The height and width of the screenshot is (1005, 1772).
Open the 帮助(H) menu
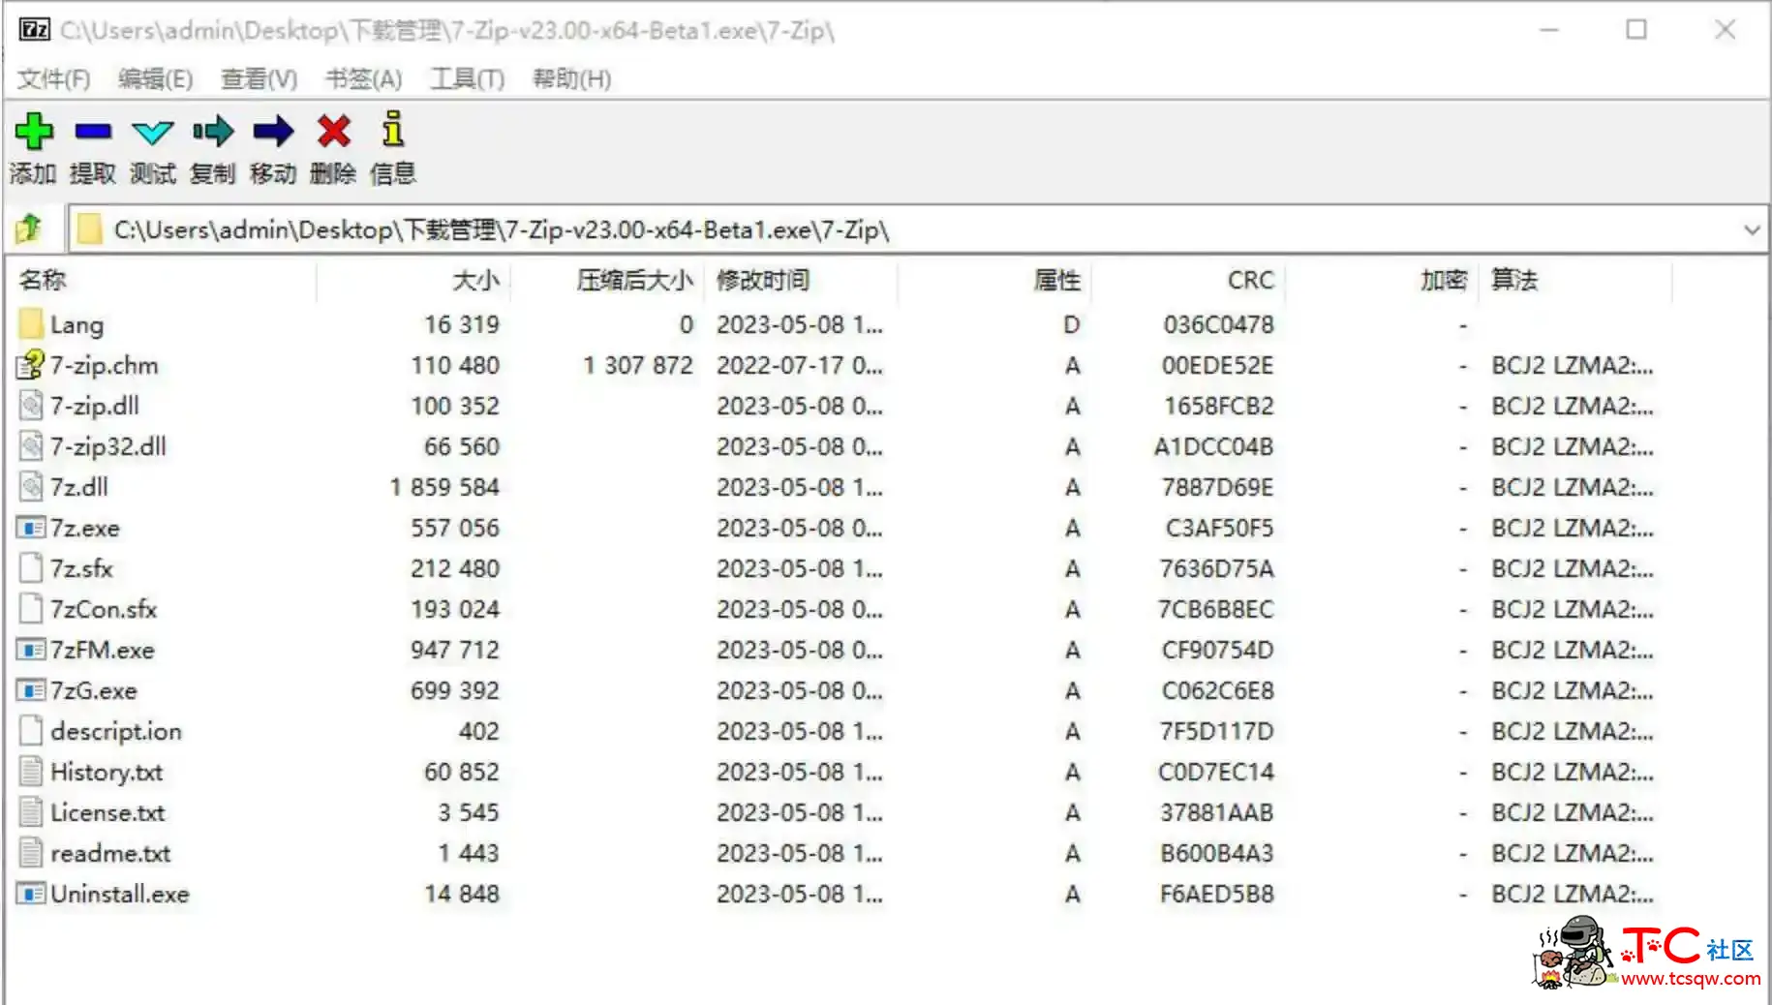(572, 78)
